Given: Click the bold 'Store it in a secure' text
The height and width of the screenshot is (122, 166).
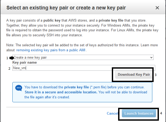Looking at the screenshot, I should click(x=61, y=92).
